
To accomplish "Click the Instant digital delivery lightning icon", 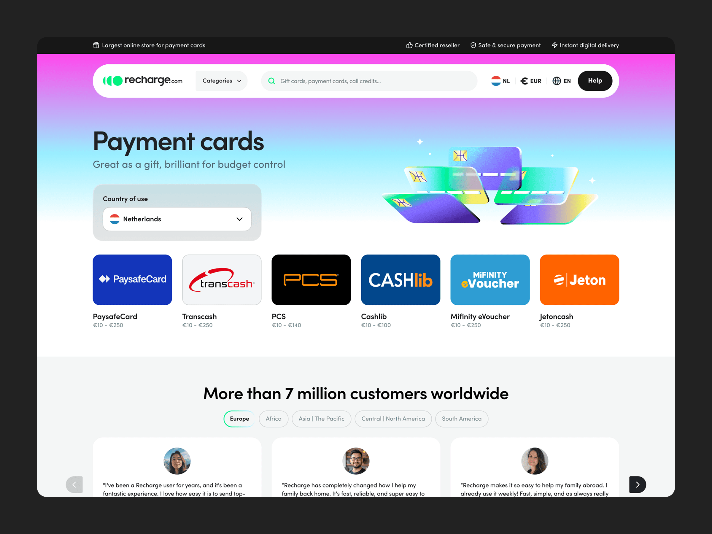I will tap(554, 45).
